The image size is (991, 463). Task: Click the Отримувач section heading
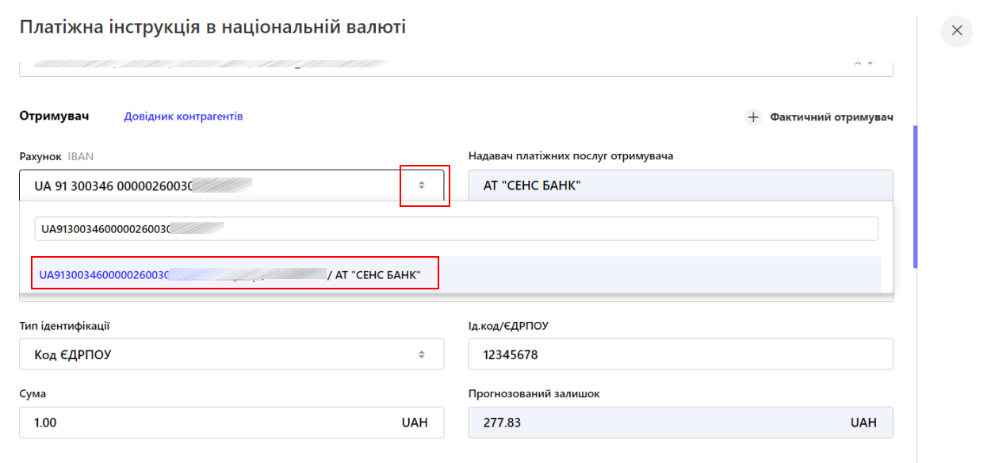pos(54,117)
